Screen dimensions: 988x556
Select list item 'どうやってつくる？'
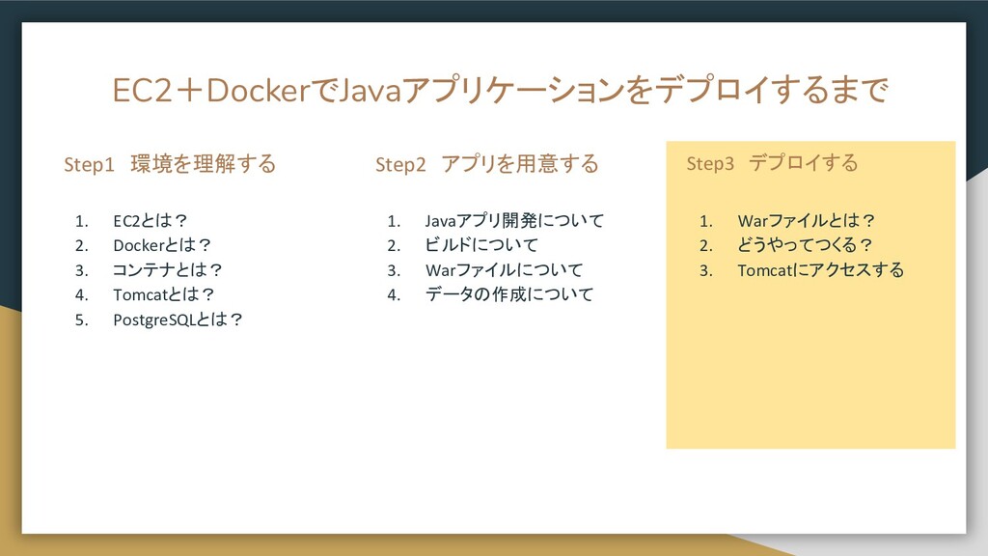tap(805, 245)
